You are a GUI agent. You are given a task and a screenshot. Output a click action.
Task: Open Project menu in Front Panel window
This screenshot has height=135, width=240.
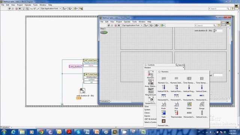[x=119, y=22]
